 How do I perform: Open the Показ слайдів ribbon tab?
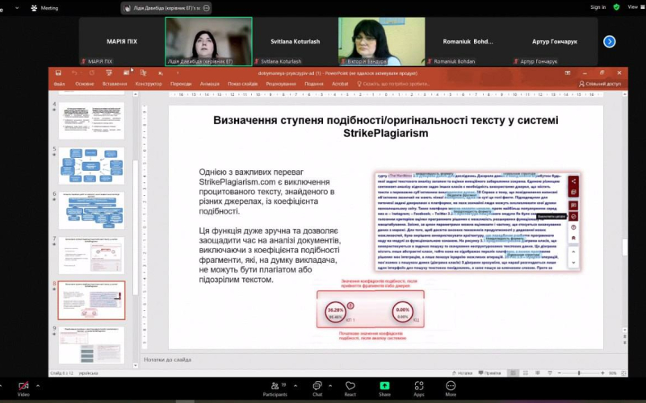243,84
